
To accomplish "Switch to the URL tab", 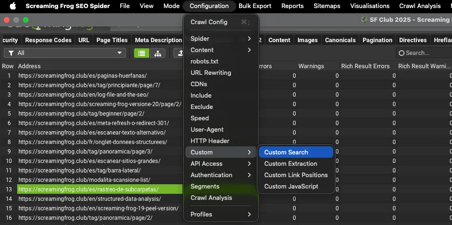I will tap(84, 40).
